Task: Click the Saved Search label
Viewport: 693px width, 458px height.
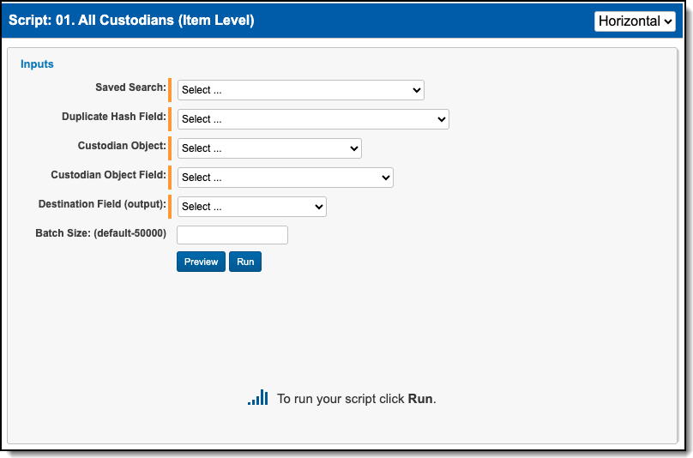Action: (x=130, y=87)
